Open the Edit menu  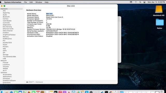pos(31,2)
